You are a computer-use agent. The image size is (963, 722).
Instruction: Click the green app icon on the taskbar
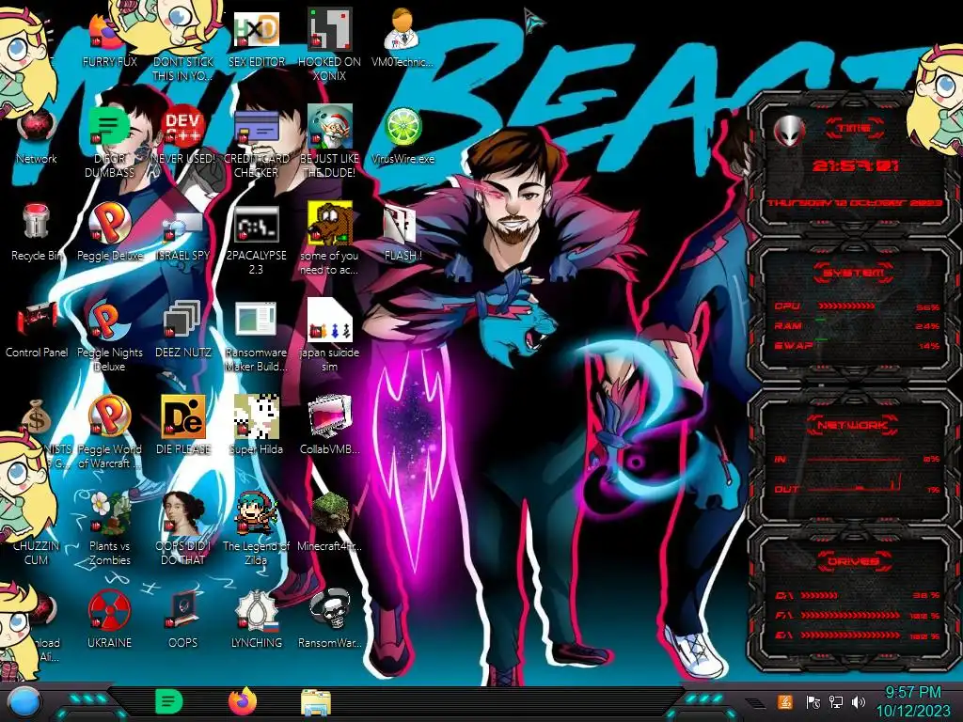[169, 701]
